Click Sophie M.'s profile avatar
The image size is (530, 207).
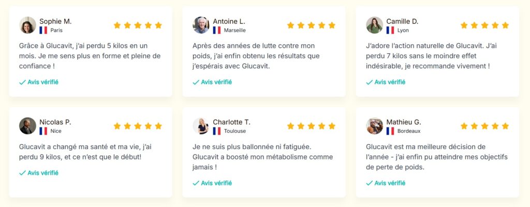point(27,25)
